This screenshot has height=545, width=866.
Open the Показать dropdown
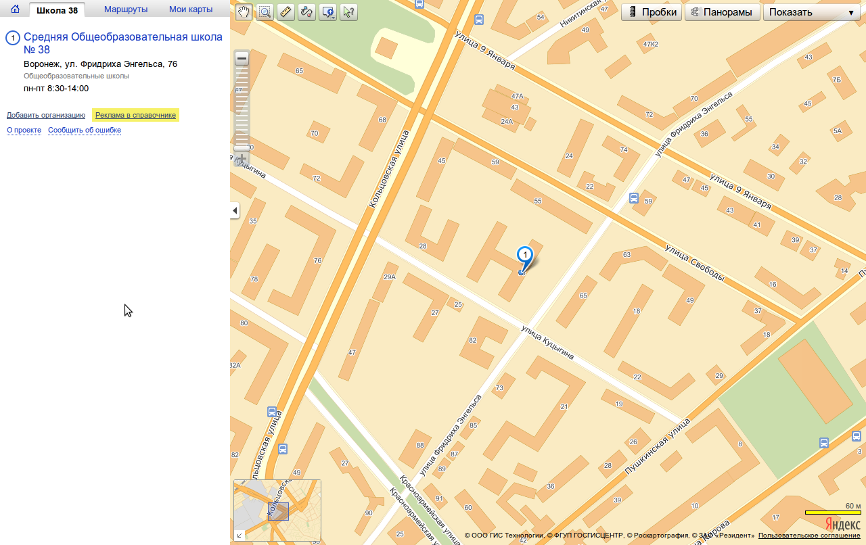click(x=811, y=12)
